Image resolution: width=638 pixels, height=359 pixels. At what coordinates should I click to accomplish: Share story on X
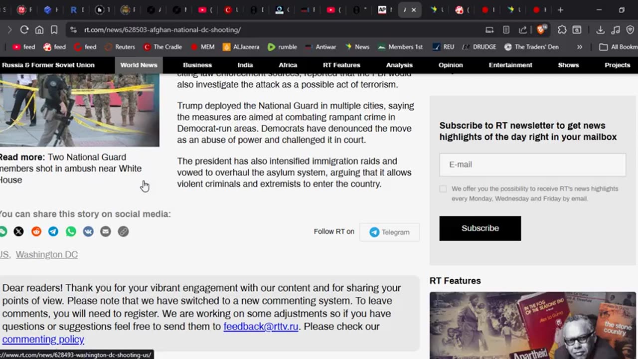[18, 231]
